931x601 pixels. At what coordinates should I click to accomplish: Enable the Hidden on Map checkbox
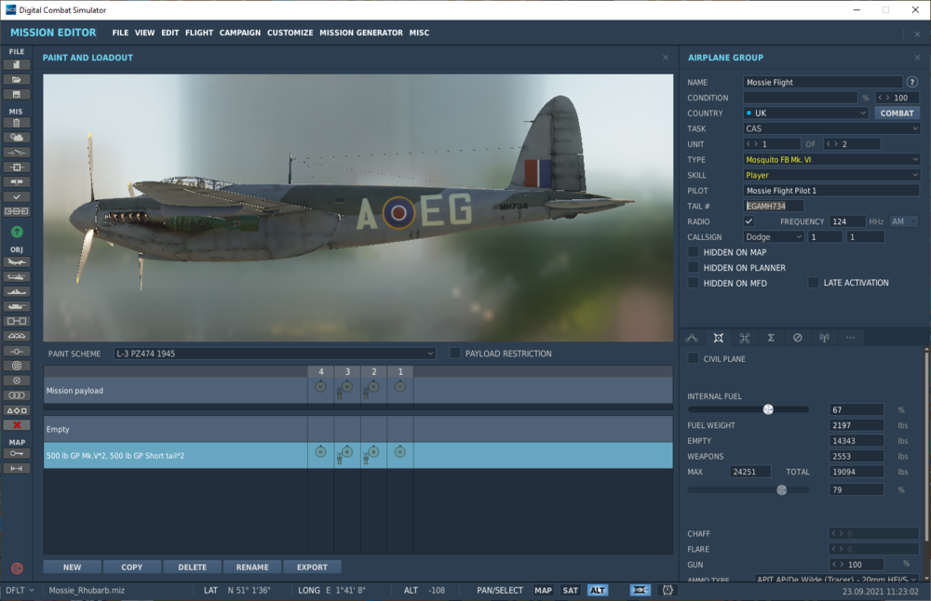694,252
